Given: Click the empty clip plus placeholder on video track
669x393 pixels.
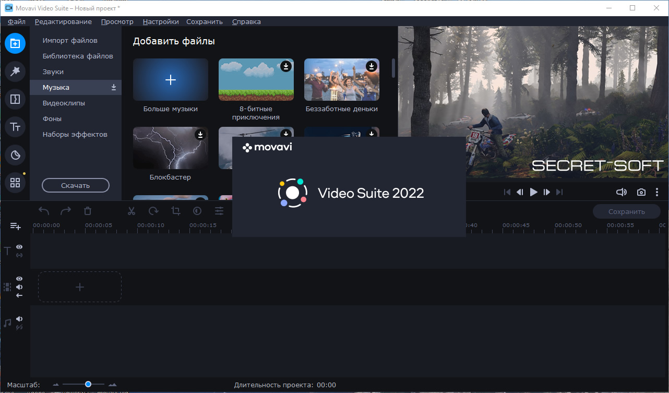Looking at the screenshot, I should pos(80,287).
